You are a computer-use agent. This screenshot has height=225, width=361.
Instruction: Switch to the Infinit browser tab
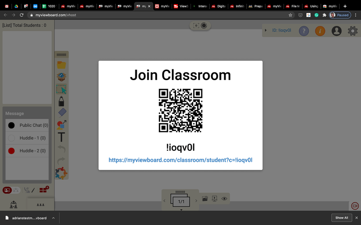238,6
